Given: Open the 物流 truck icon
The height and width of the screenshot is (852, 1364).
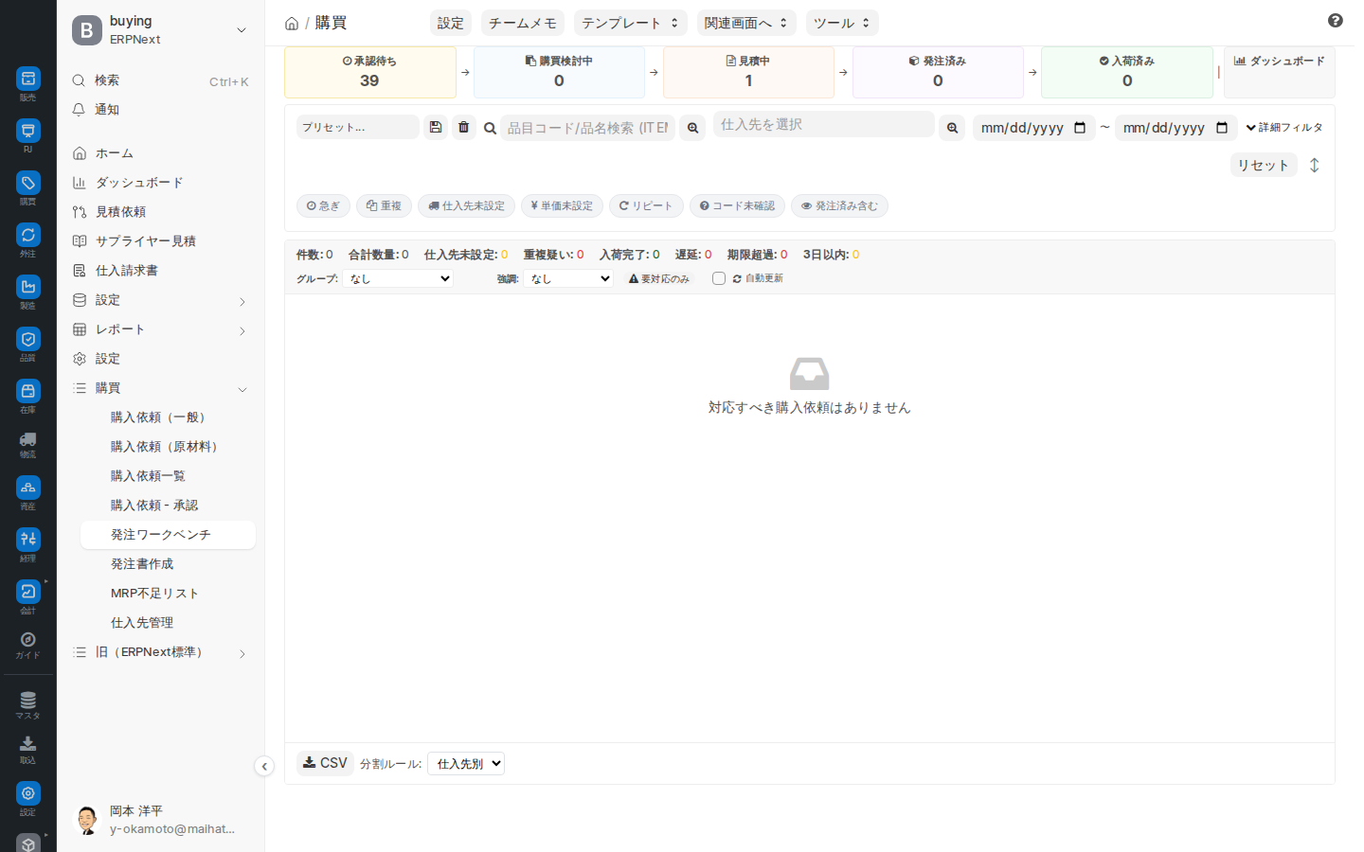Looking at the screenshot, I should click(28, 439).
